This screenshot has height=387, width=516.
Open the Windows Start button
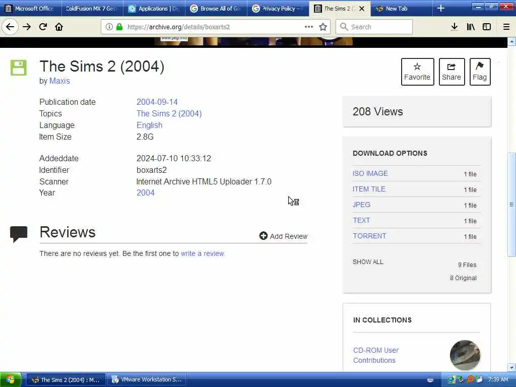[x=11, y=380]
